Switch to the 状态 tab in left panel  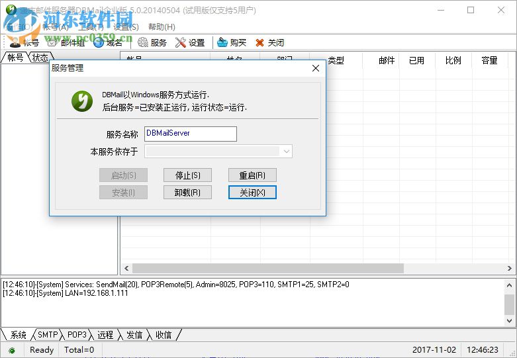[x=40, y=58]
